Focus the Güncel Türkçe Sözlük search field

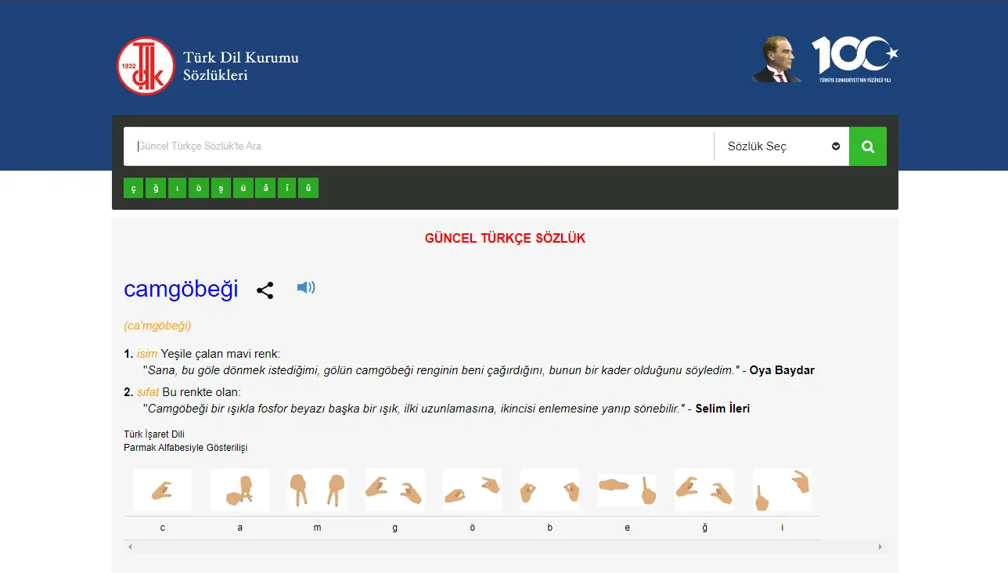[x=419, y=146]
